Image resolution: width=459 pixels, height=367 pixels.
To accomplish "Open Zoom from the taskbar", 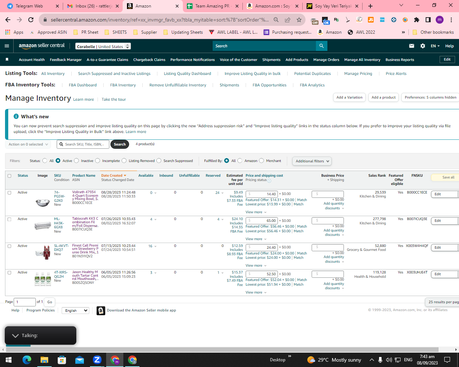I will pos(97,360).
